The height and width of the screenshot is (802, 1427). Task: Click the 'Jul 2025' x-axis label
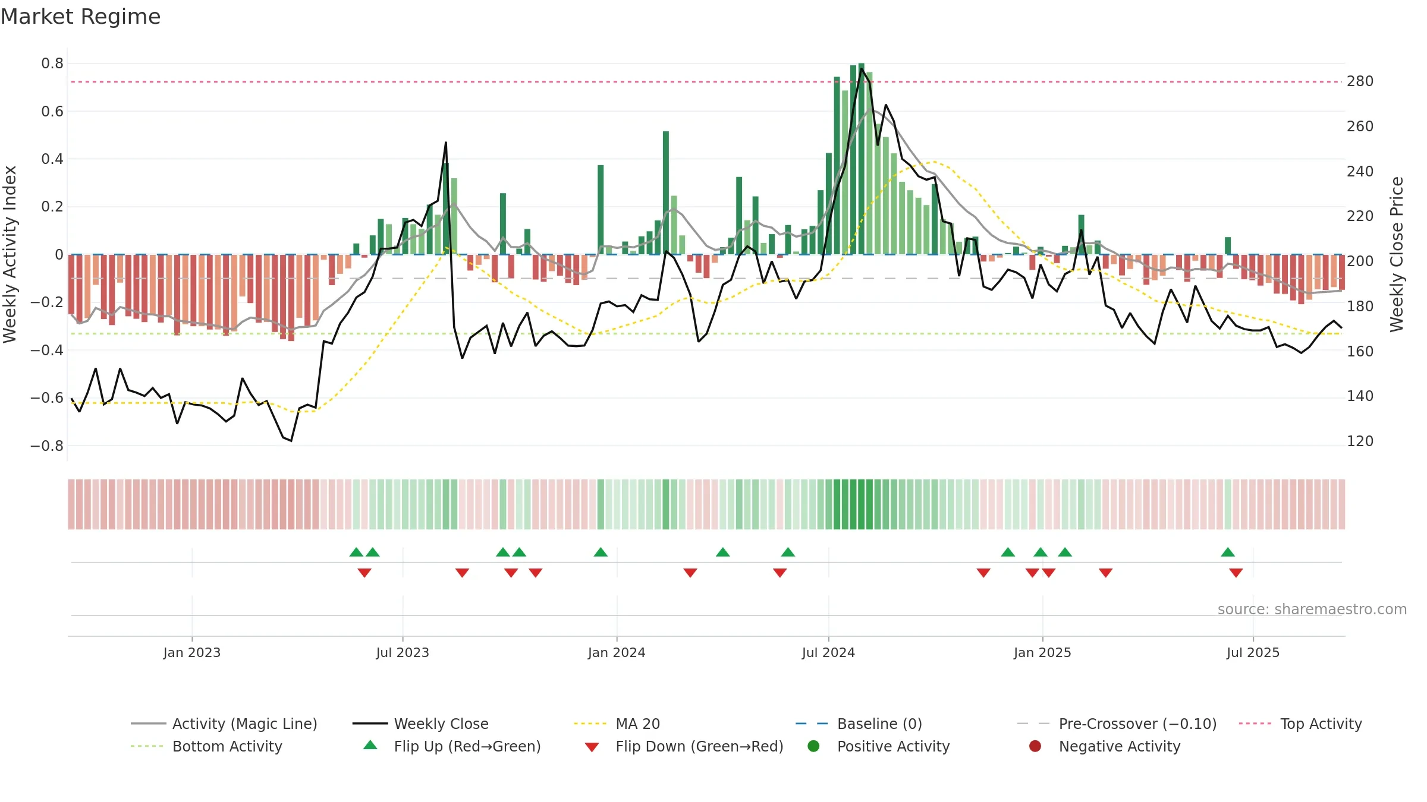click(x=1253, y=652)
